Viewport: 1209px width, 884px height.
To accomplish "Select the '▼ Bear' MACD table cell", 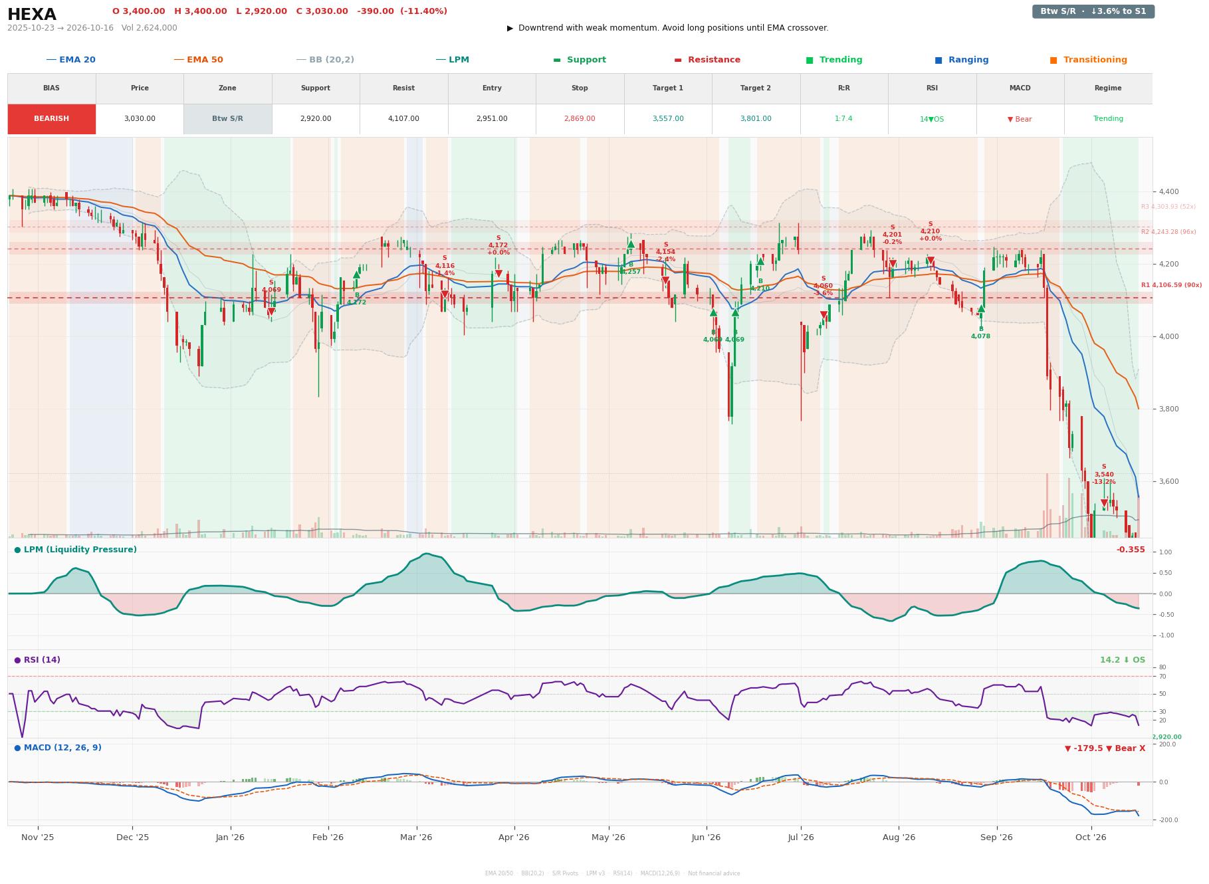I will tap(1020, 119).
